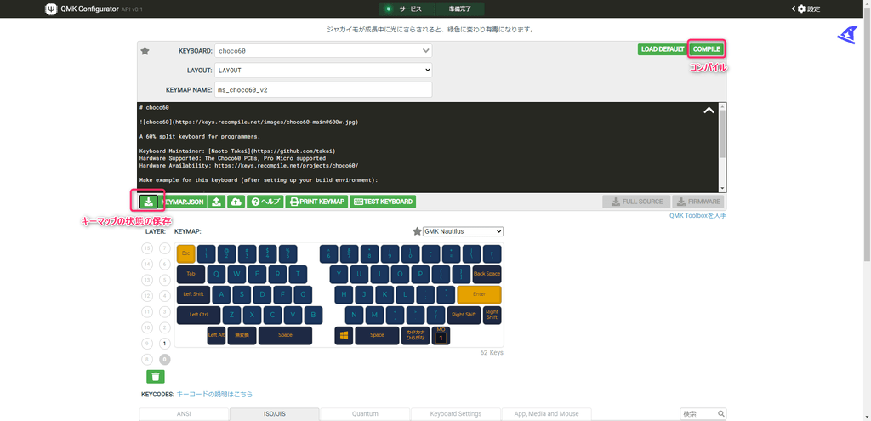Image resolution: width=871 pixels, height=421 pixels.
Task: Switch to the Quantum keycodes tab
Action: click(365, 414)
